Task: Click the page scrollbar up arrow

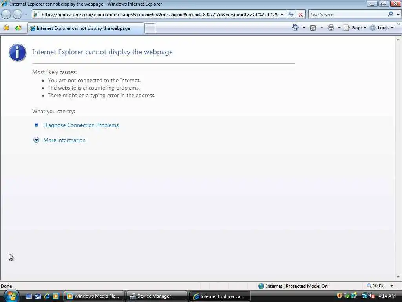Action: click(x=398, y=40)
